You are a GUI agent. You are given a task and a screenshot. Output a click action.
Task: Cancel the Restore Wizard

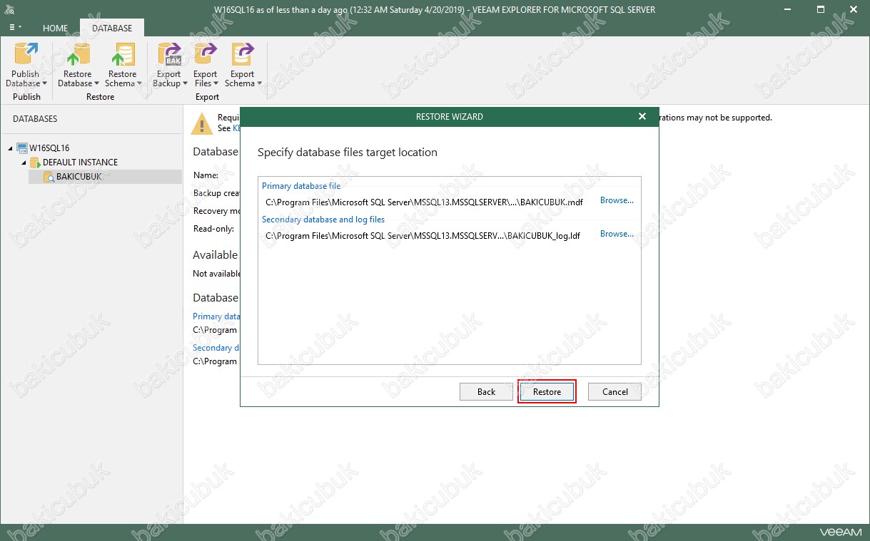coord(614,391)
